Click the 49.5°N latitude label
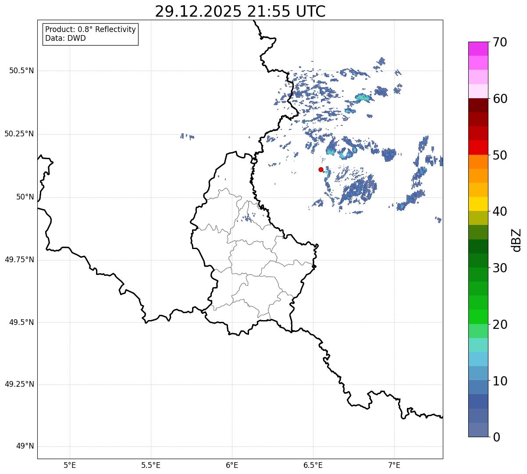 click(21, 322)
